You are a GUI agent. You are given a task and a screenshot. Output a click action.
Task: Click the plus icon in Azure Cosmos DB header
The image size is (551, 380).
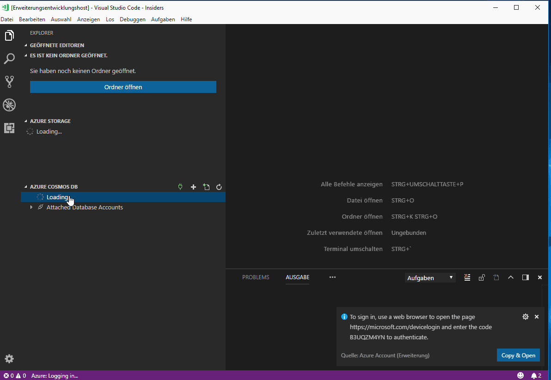point(193,187)
